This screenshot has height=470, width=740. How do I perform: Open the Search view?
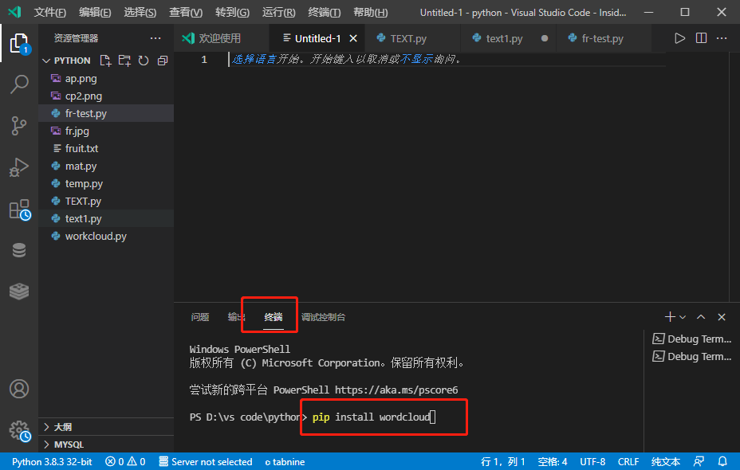click(19, 84)
